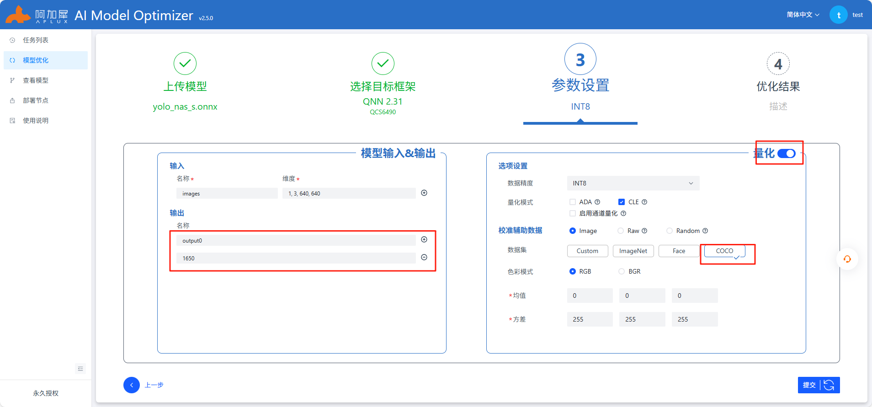872x407 pixels.
Task: Remove the 1650 output row
Action: (x=424, y=257)
